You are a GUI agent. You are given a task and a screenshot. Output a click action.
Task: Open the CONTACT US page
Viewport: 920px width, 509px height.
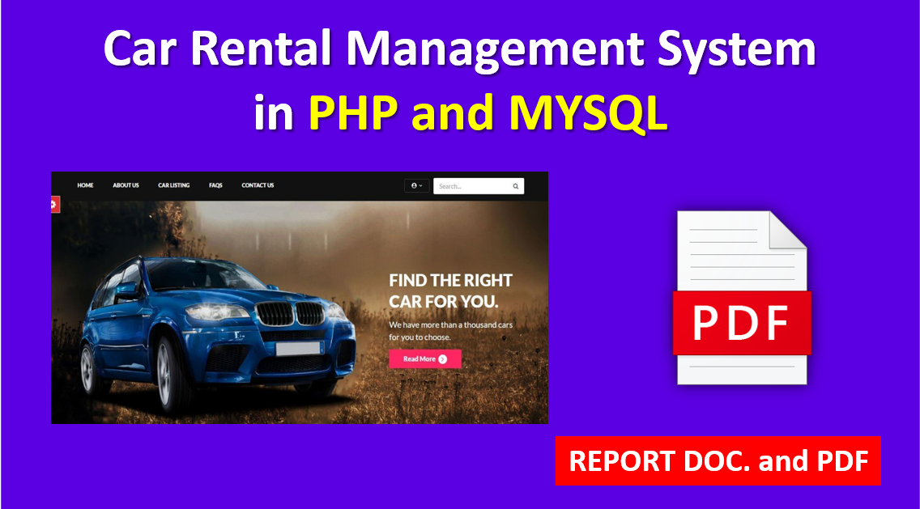click(x=258, y=185)
